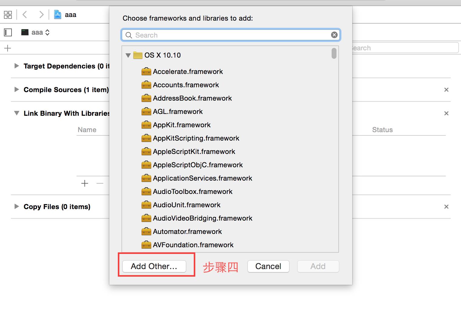Focus the build phases search field
Viewport: 461px width, 323px height.
tap(405, 48)
